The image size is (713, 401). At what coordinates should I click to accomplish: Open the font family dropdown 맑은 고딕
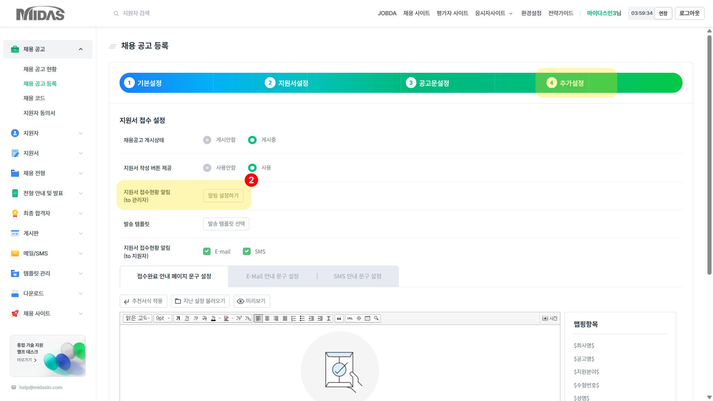pos(137,318)
